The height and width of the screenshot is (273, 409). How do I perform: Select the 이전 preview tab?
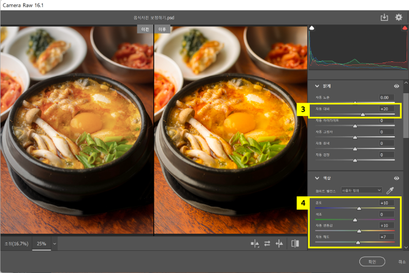[145, 29]
